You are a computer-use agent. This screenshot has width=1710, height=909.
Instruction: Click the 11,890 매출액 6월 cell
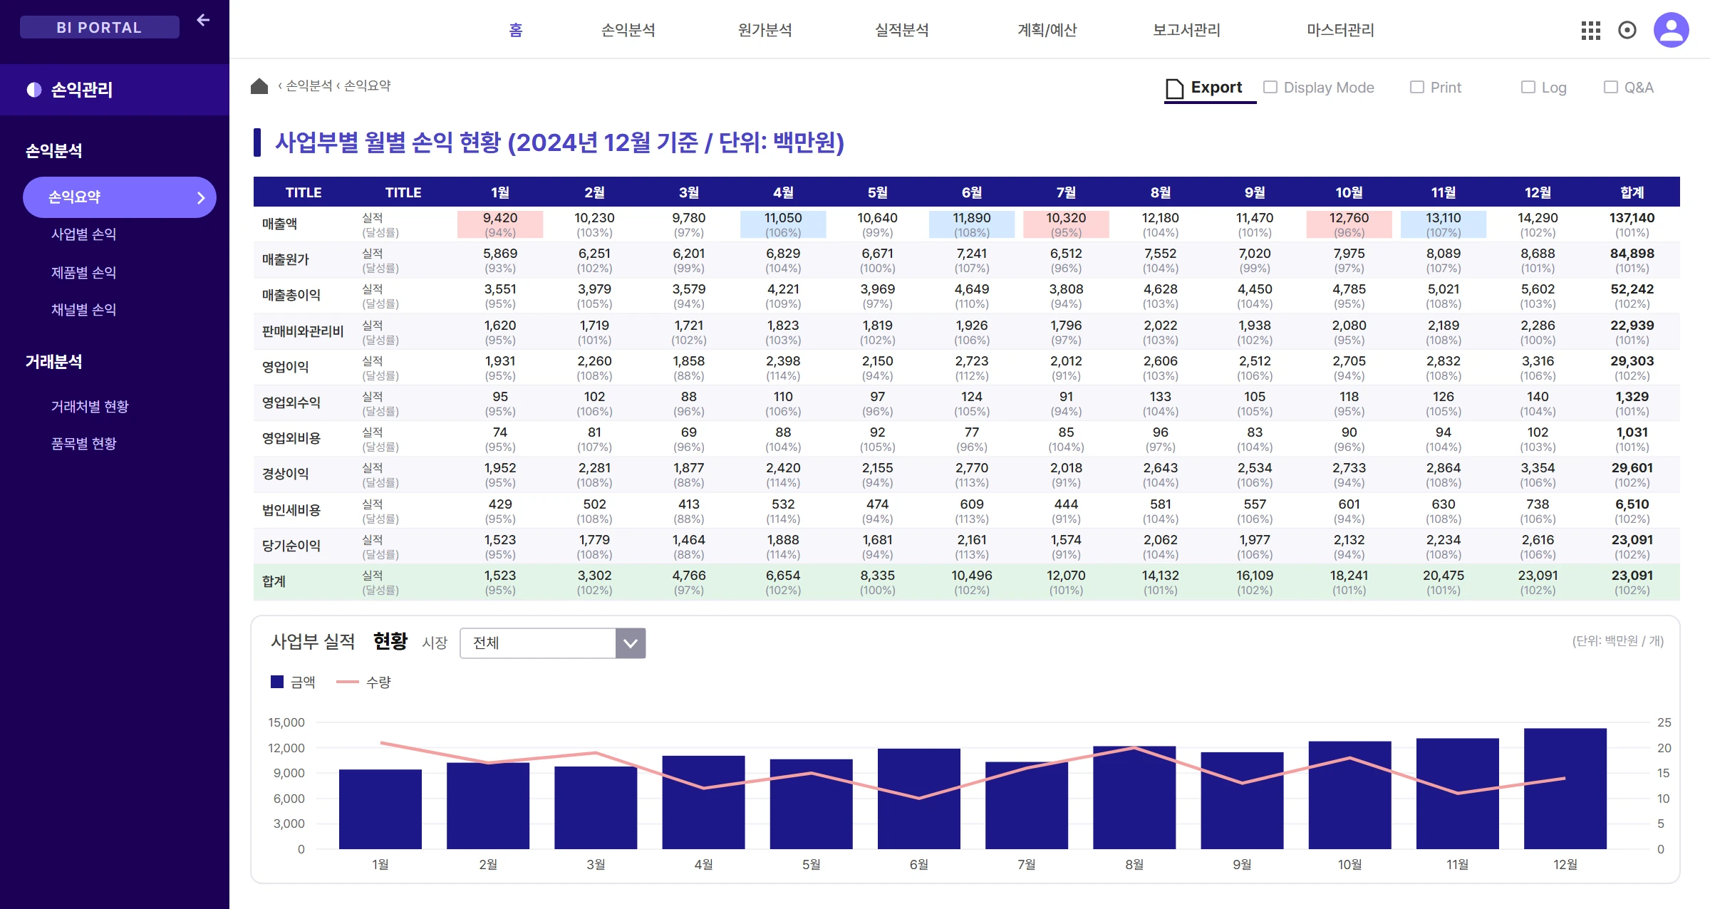point(972,224)
